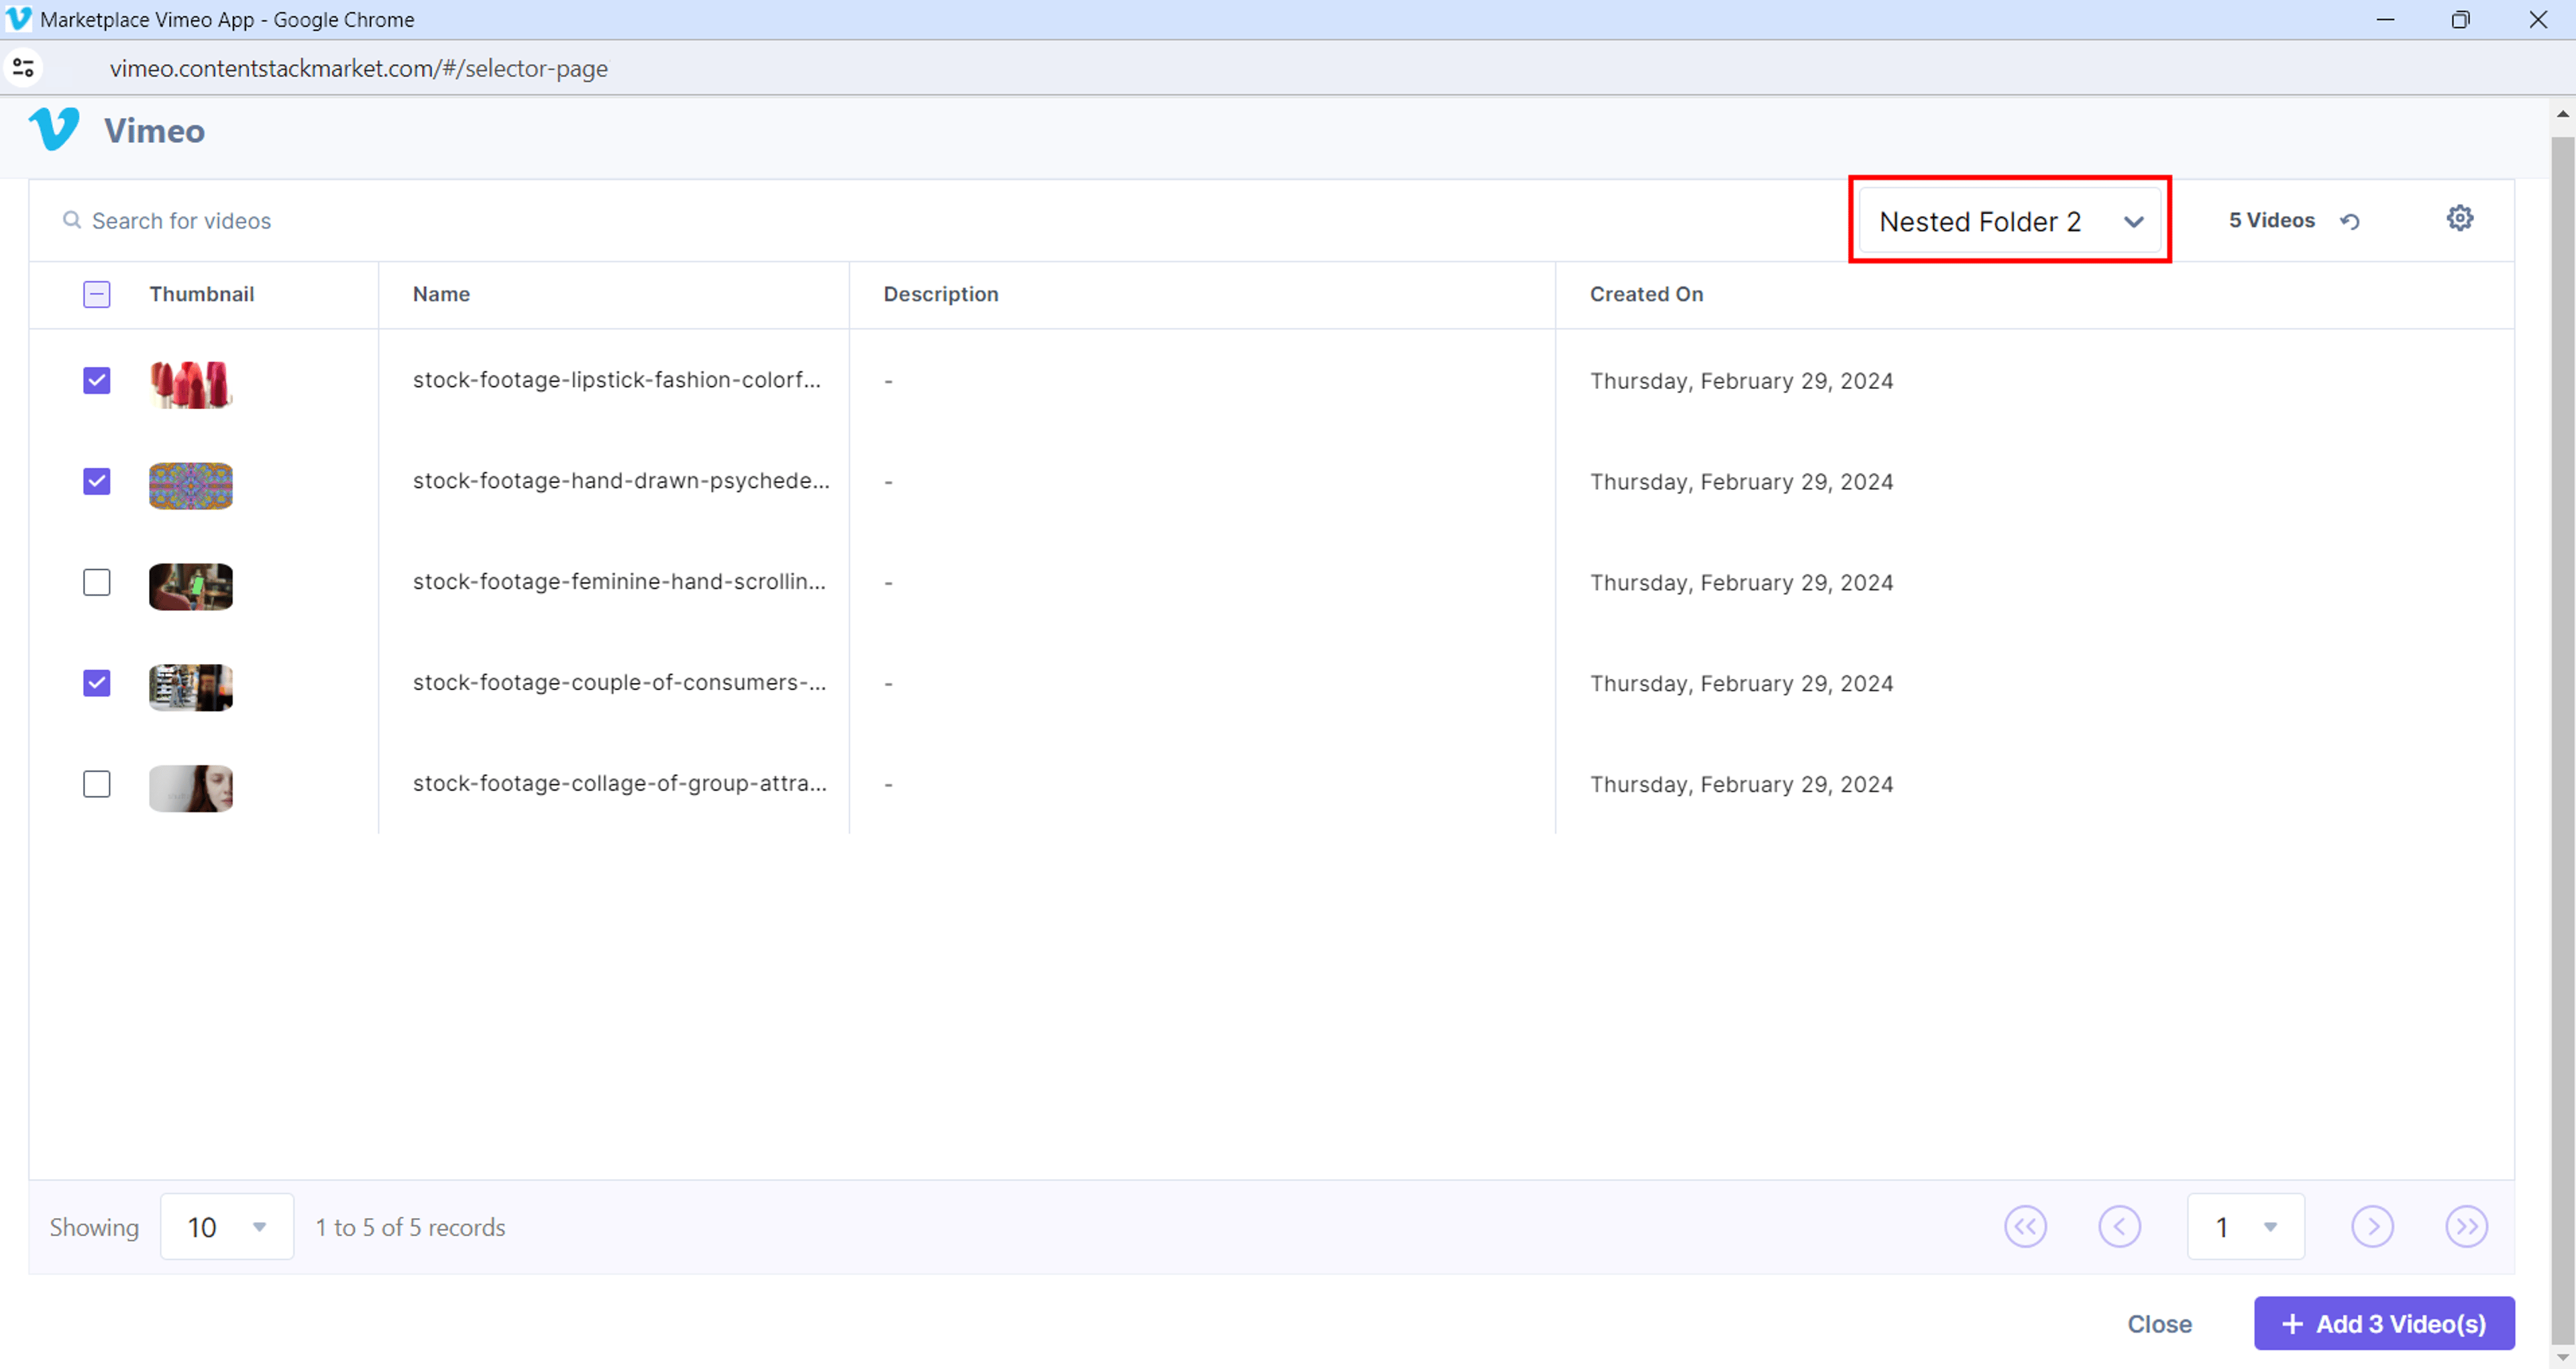
Task: Open the Nested Folder 2 dropdown
Action: tap(2010, 221)
